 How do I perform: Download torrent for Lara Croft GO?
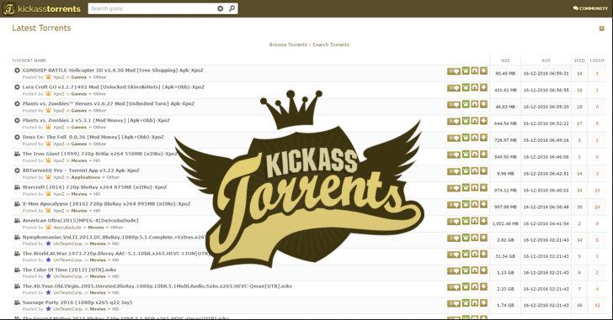tap(483, 87)
